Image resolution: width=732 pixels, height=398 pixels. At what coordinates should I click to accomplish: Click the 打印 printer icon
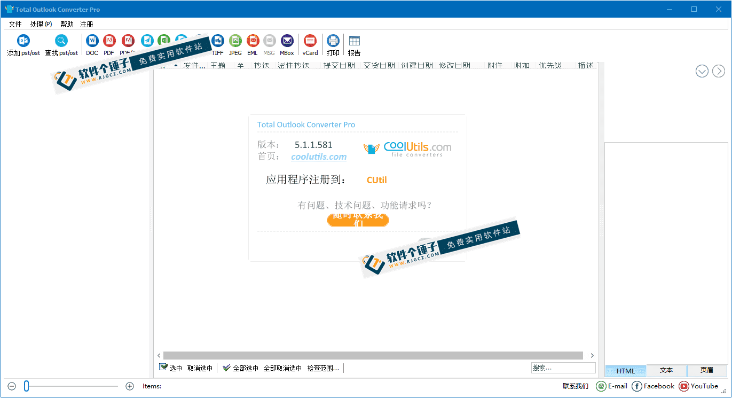pos(333,41)
